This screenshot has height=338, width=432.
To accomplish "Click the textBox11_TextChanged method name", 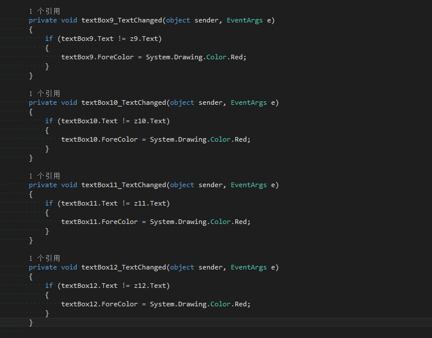I will [123, 185].
